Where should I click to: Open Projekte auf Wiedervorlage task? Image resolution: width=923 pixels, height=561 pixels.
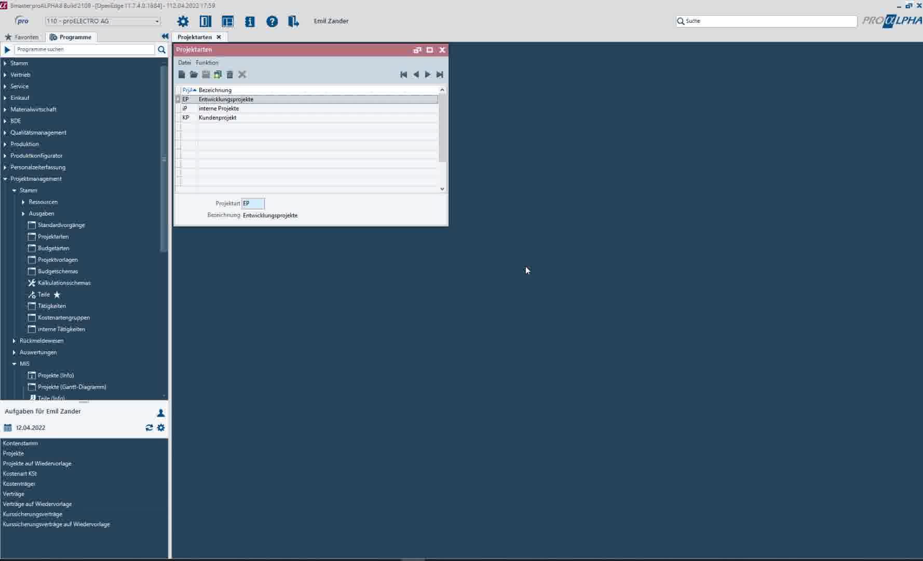pos(37,463)
